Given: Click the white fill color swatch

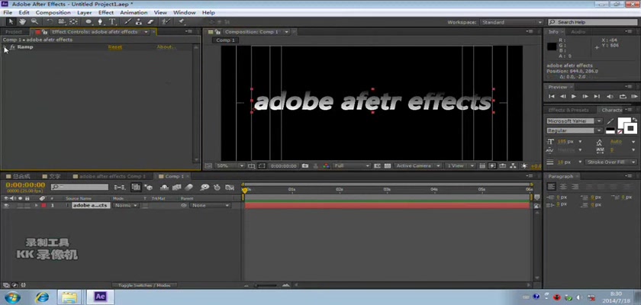Looking at the screenshot, I should [623, 122].
